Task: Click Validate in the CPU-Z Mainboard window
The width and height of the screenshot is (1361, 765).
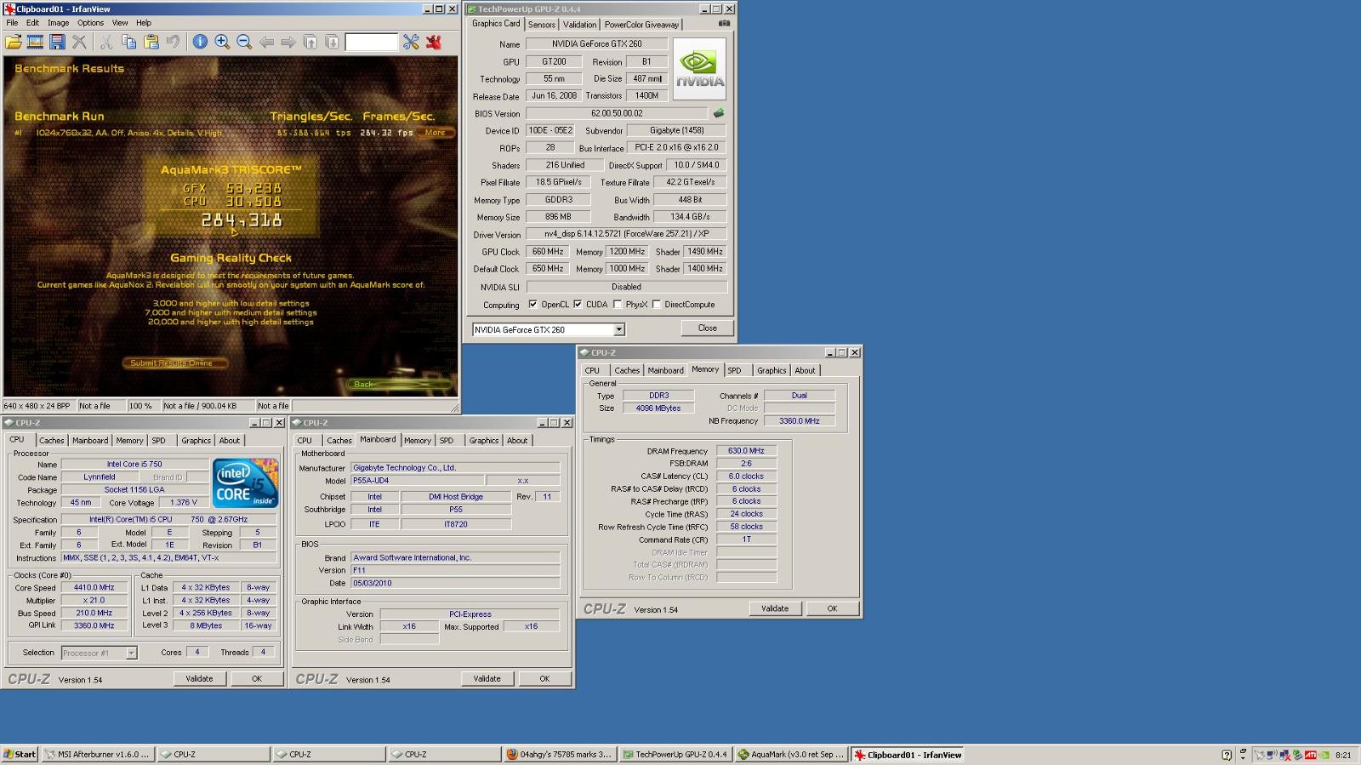Action: 487,679
